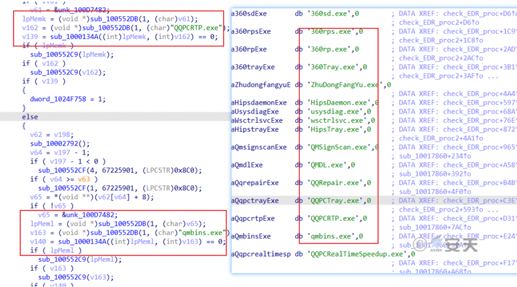
Task: Click the a360rpsExe data label
Action: (251, 31)
